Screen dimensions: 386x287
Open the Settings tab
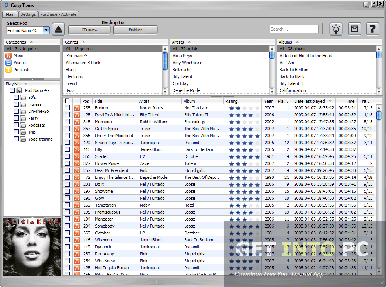(x=28, y=14)
